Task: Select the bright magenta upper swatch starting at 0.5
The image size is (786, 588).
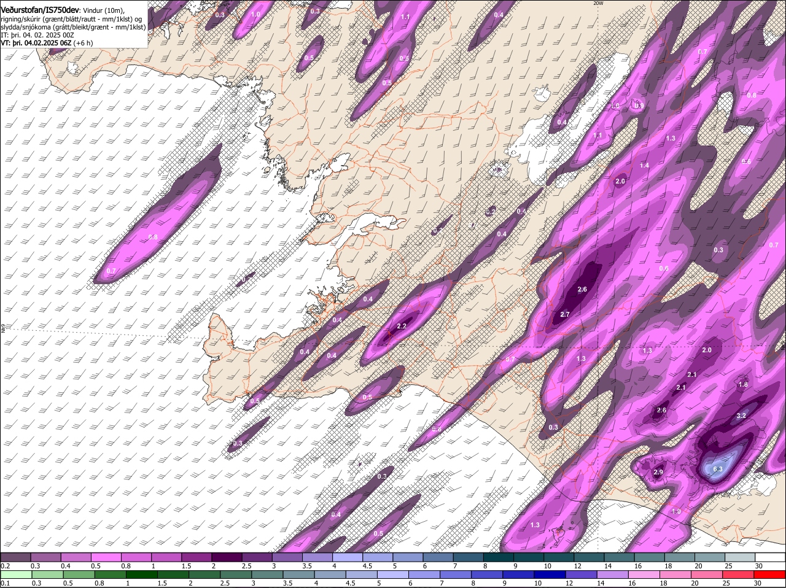Action: (x=106, y=557)
